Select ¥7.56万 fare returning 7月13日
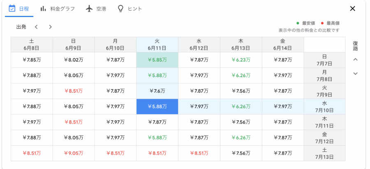This screenshot has height=169, width=370. click(x=241, y=153)
